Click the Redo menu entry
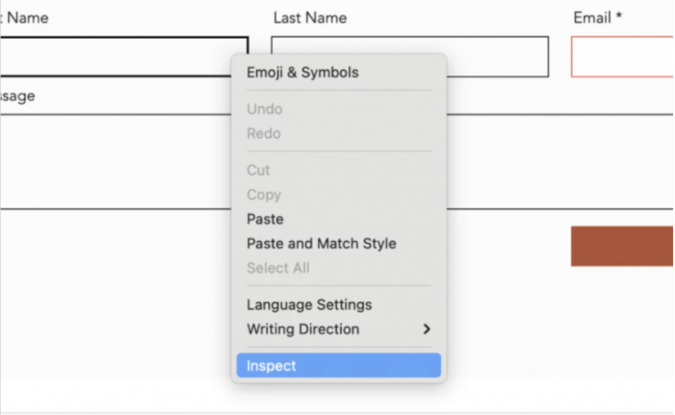This screenshot has width=675, height=415. [x=264, y=133]
